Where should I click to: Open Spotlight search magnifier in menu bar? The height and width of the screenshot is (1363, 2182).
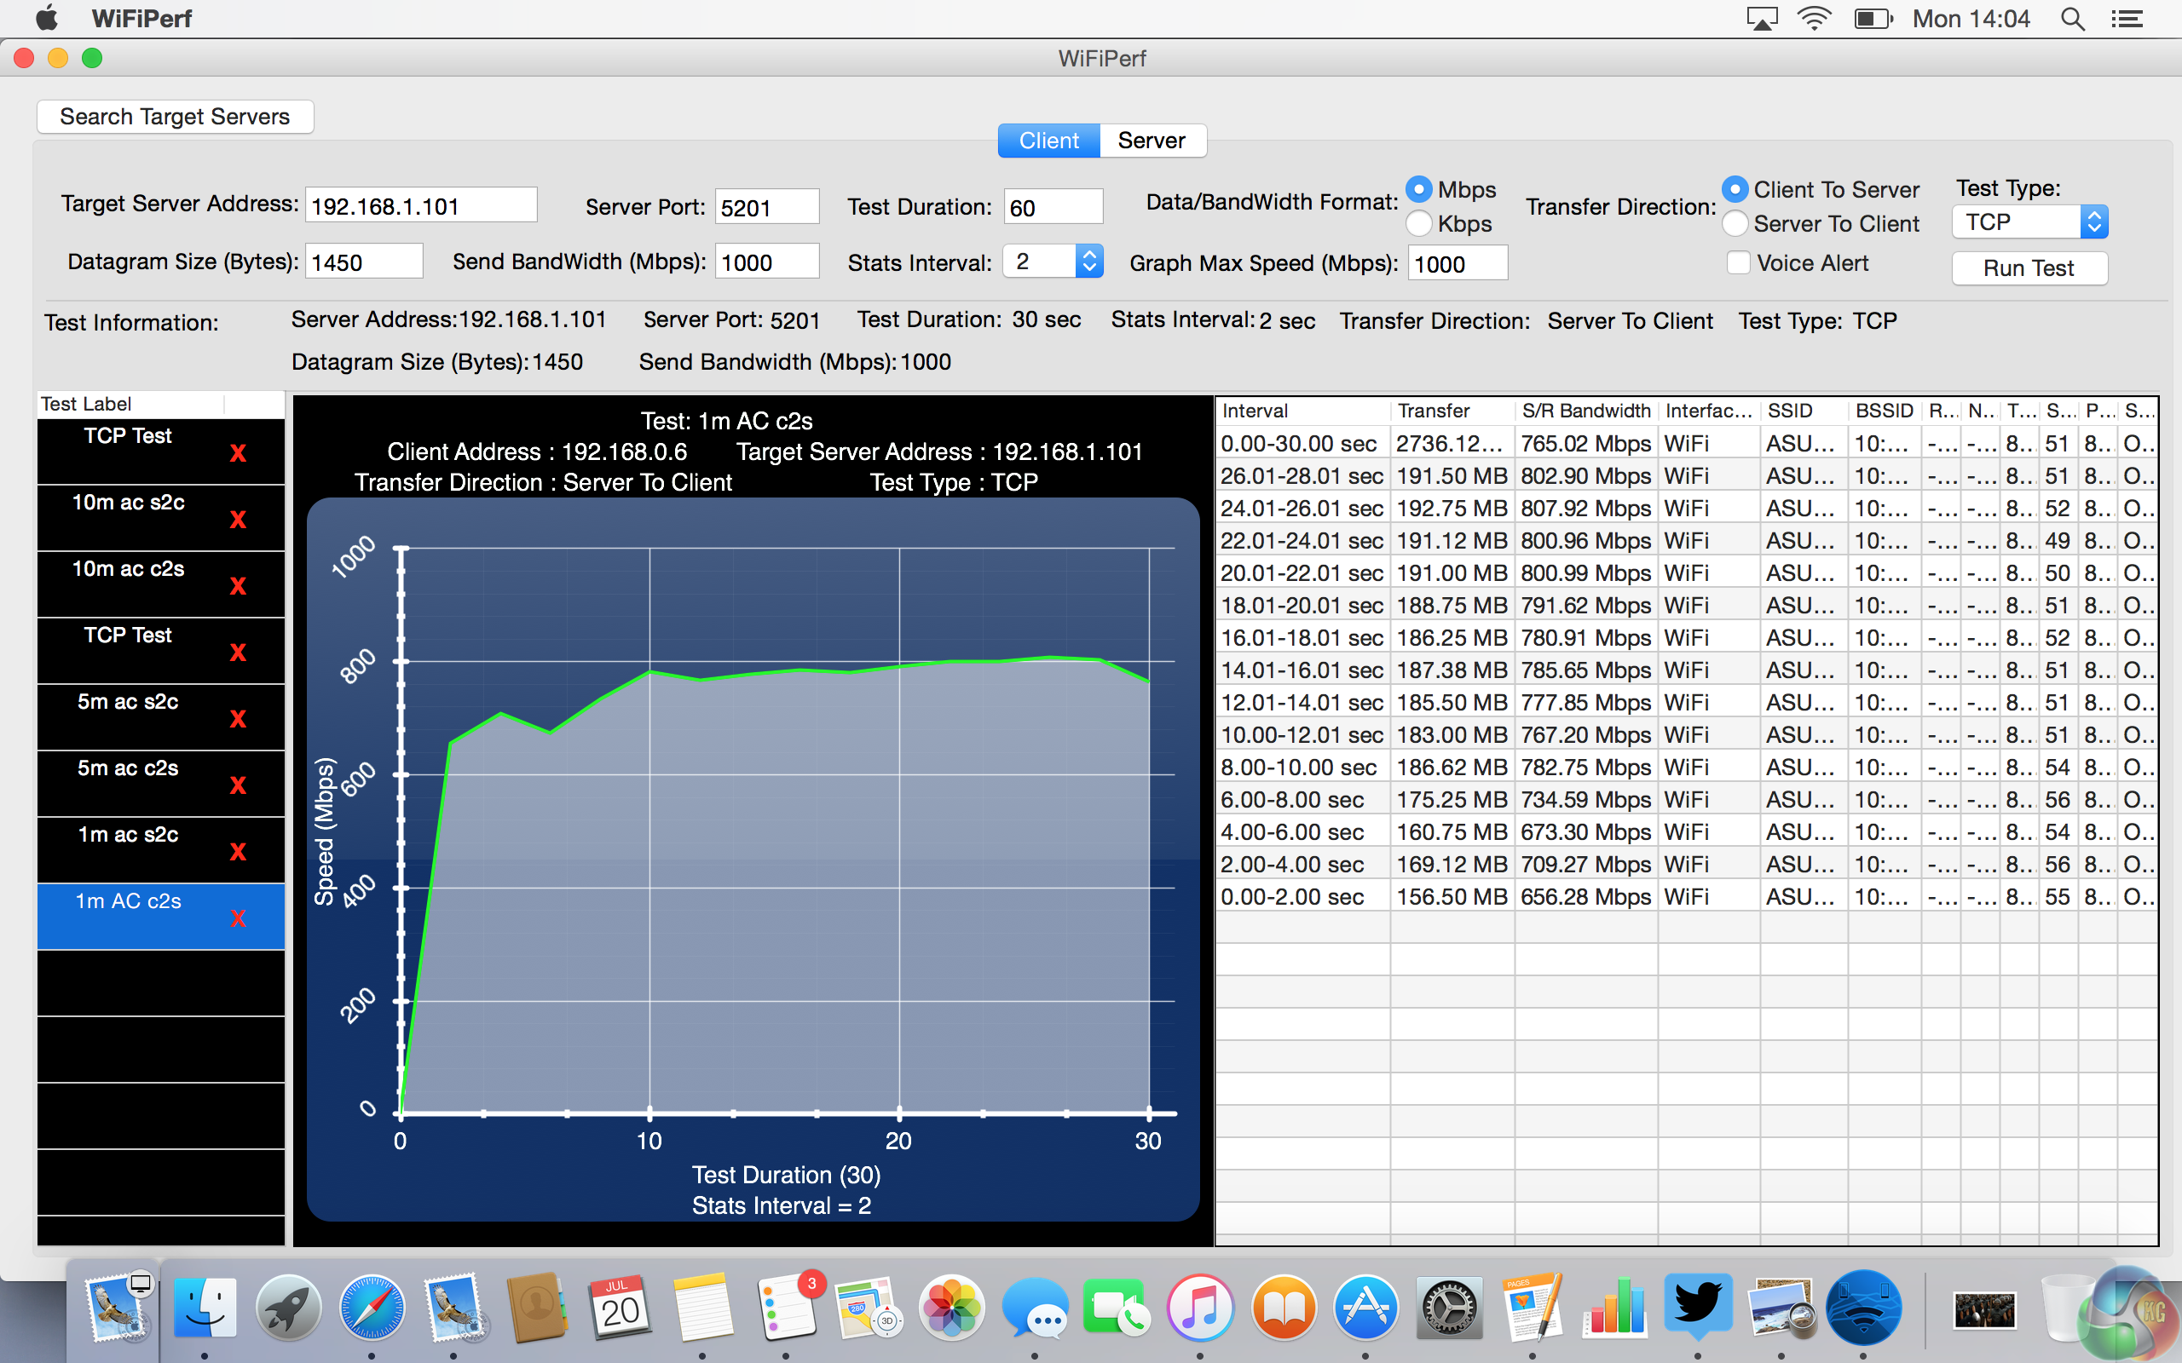[2072, 19]
